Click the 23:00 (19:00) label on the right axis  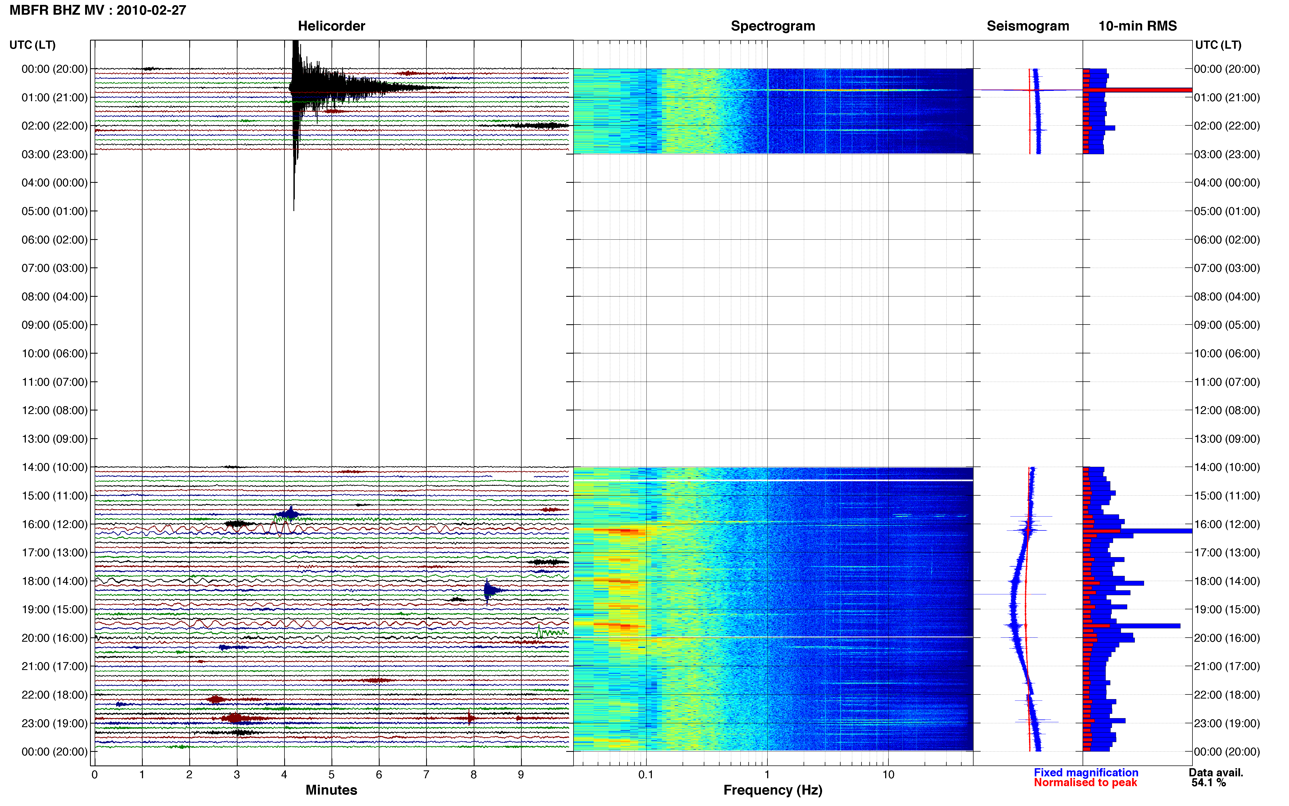click(1227, 723)
